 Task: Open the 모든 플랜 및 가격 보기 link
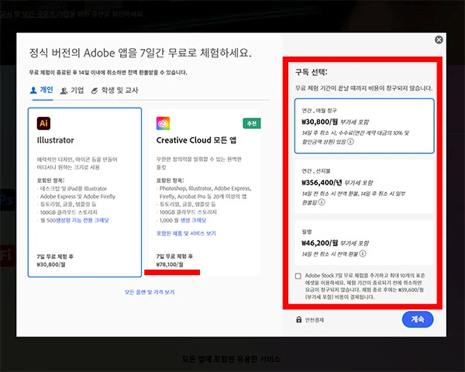tap(150, 292)
